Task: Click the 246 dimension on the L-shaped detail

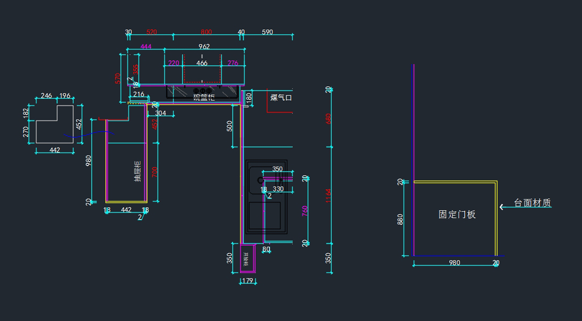Action: click(46, 96)
